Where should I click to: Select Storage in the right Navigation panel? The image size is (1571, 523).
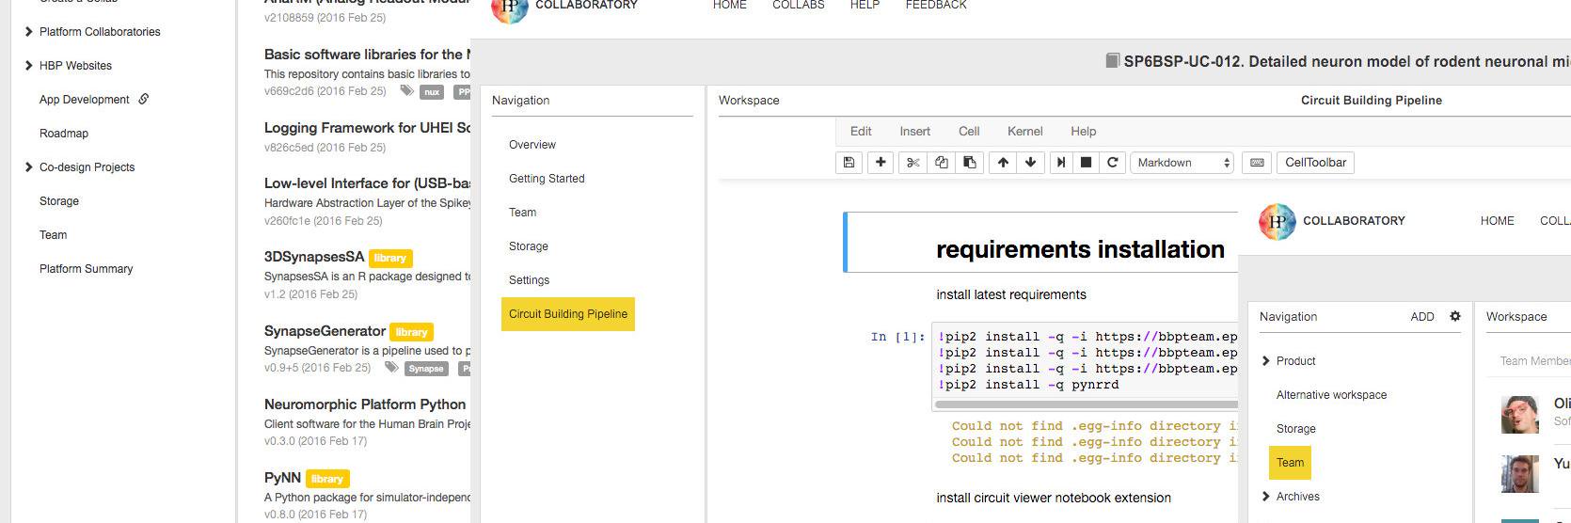pos(1295,429)
